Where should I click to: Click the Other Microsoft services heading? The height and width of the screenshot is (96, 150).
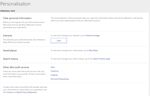click(x=16, y=67)
